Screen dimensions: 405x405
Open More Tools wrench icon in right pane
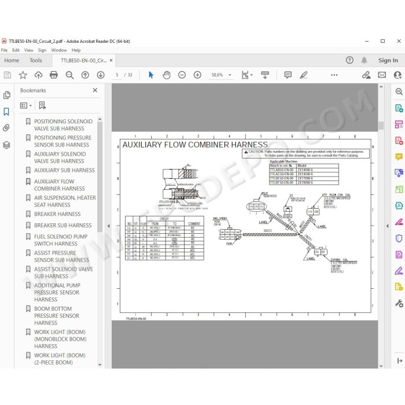(399, 303)
